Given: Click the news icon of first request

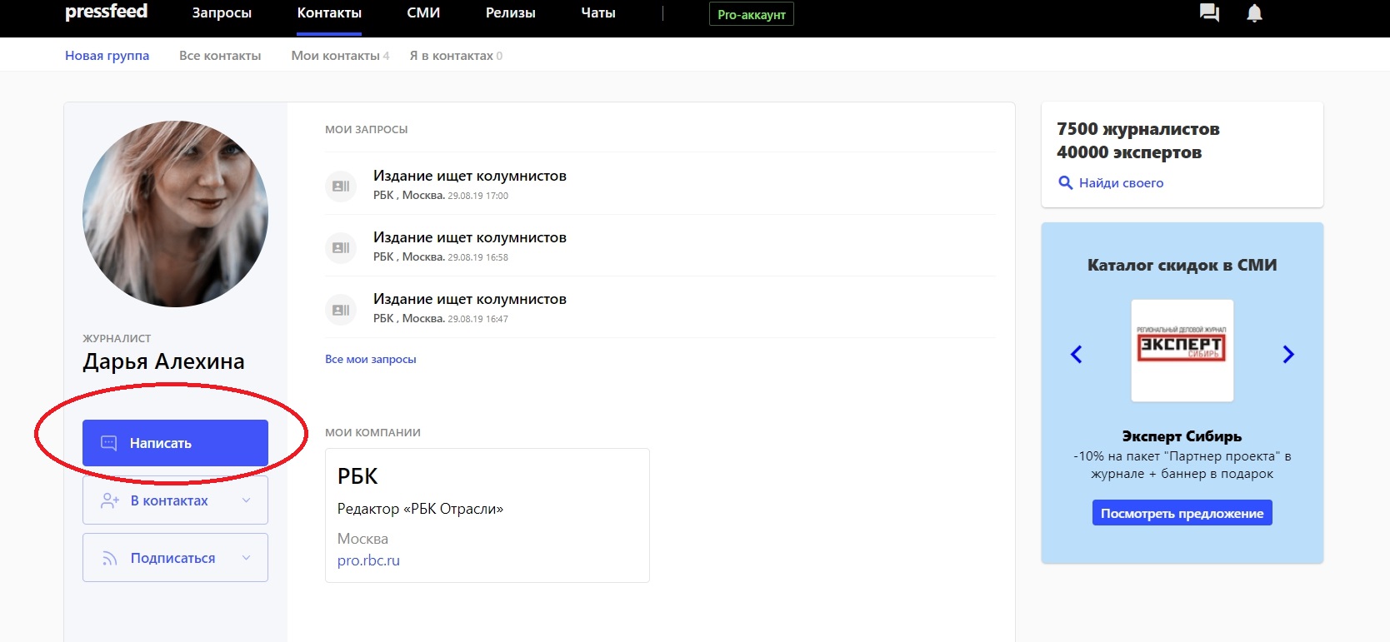Looking at the screenshot, I should (341, 187).
